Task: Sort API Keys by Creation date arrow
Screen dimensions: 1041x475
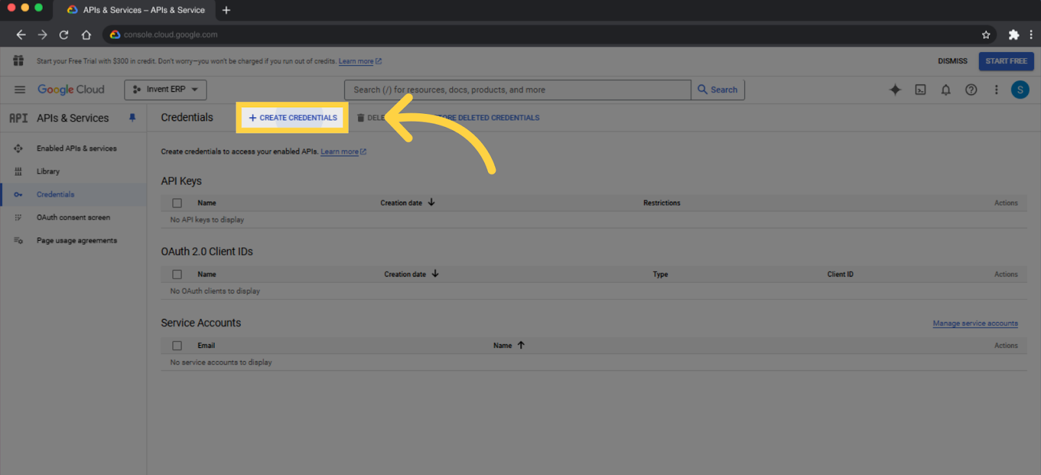Action: point(431,202)
